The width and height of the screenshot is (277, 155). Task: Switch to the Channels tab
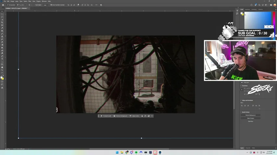(x=248, y=148)
